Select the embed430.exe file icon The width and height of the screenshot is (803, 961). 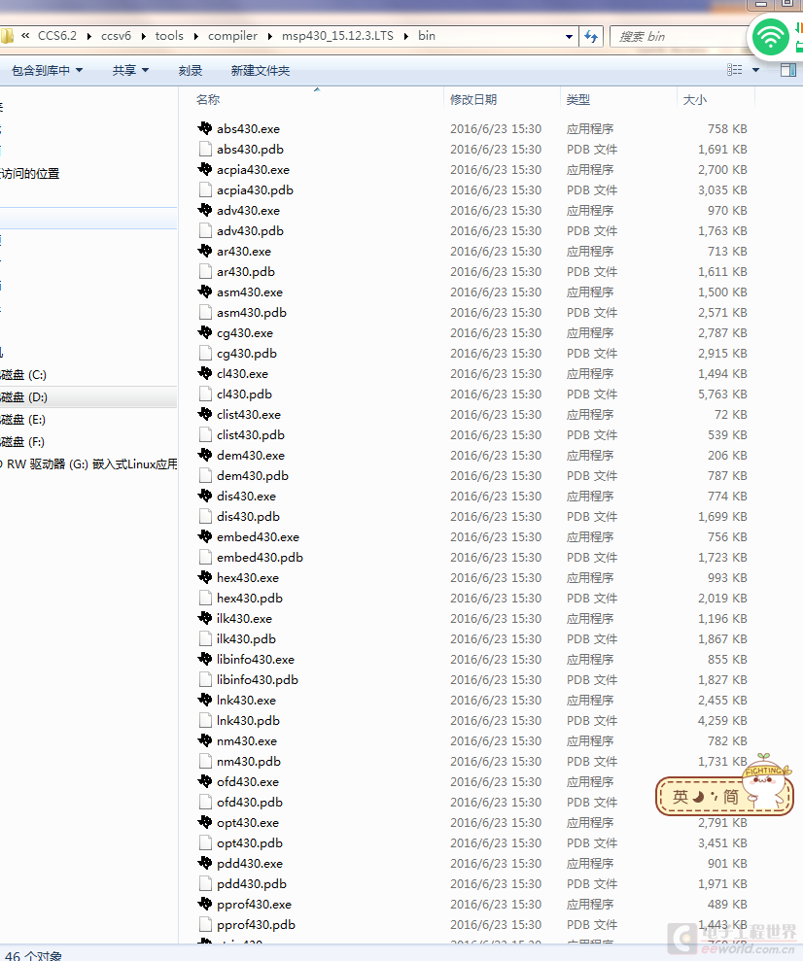[x=205, y=536]
